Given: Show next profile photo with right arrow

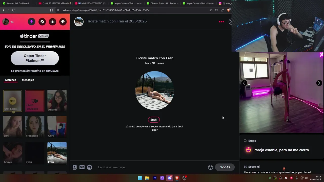Looking at the screenshot, I should pos(319,83).
